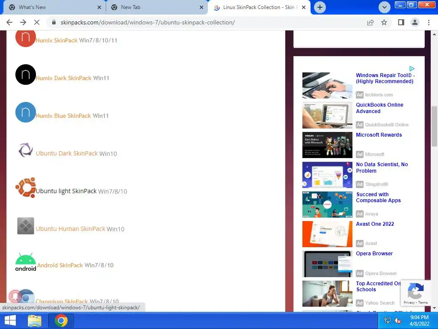Open the QuickBooks Online Advanced ad
Viewport: 438px width, 329px height.
pos(380,108)
